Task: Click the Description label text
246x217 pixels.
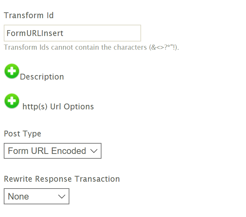Action: click(x=42, y=77)
